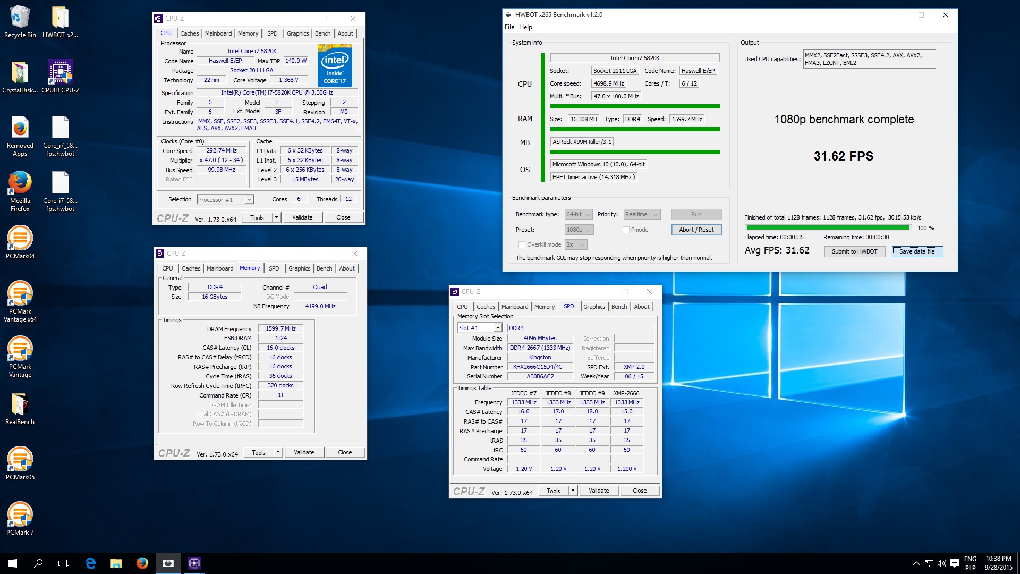
Task: Open the Benchmark type 64-bit dropdown
Action: (579, 214)
